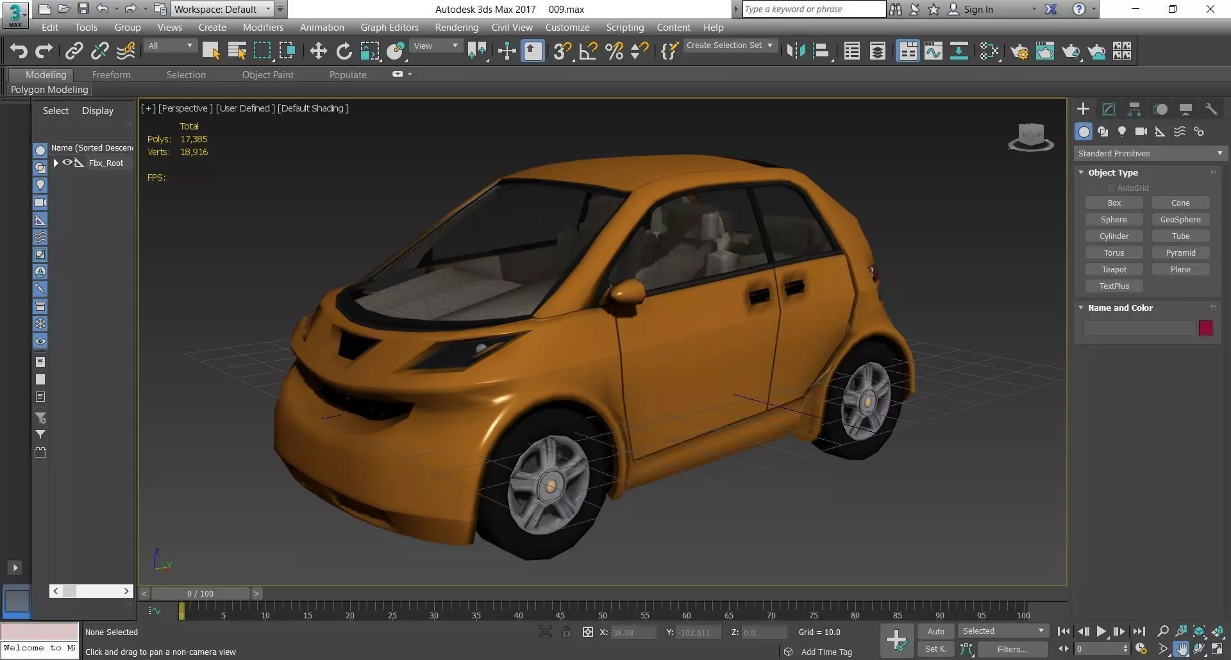
Task: Open the Hierarchy command panel tab
Action: [x=1134, y=109]
